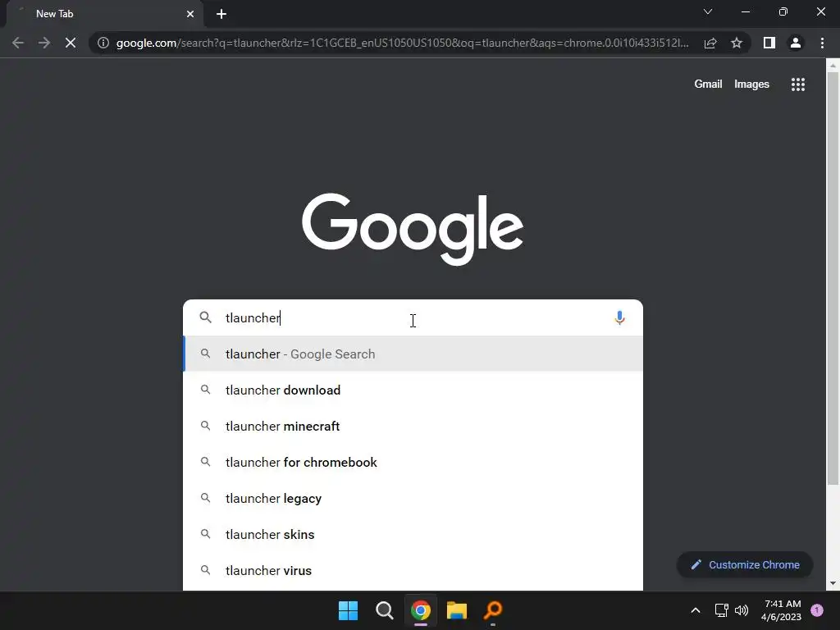
Task: Open the Chrome side panel
Action: 769,43
